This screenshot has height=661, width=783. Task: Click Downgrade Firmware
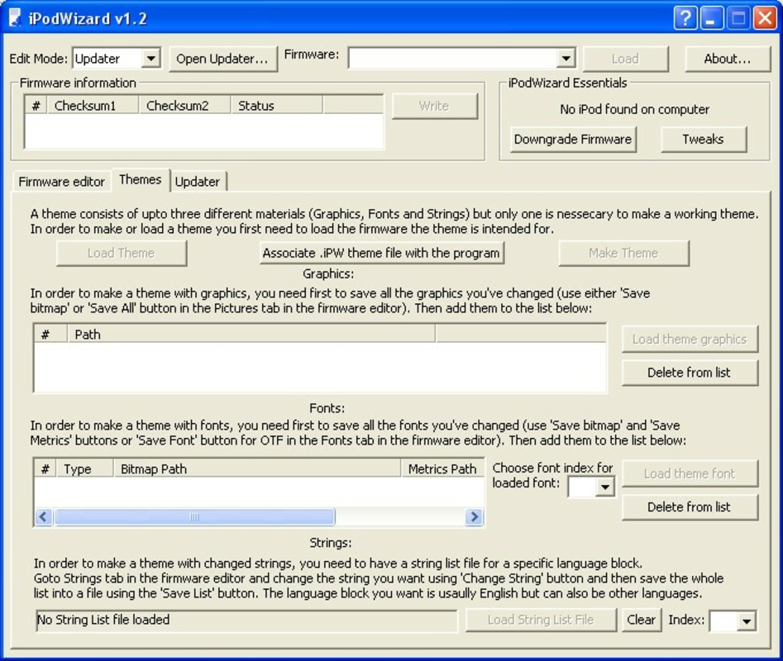tap(572, 139)
